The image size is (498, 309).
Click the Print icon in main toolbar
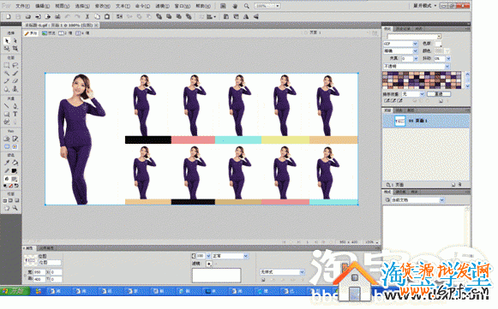click(57, 16)
